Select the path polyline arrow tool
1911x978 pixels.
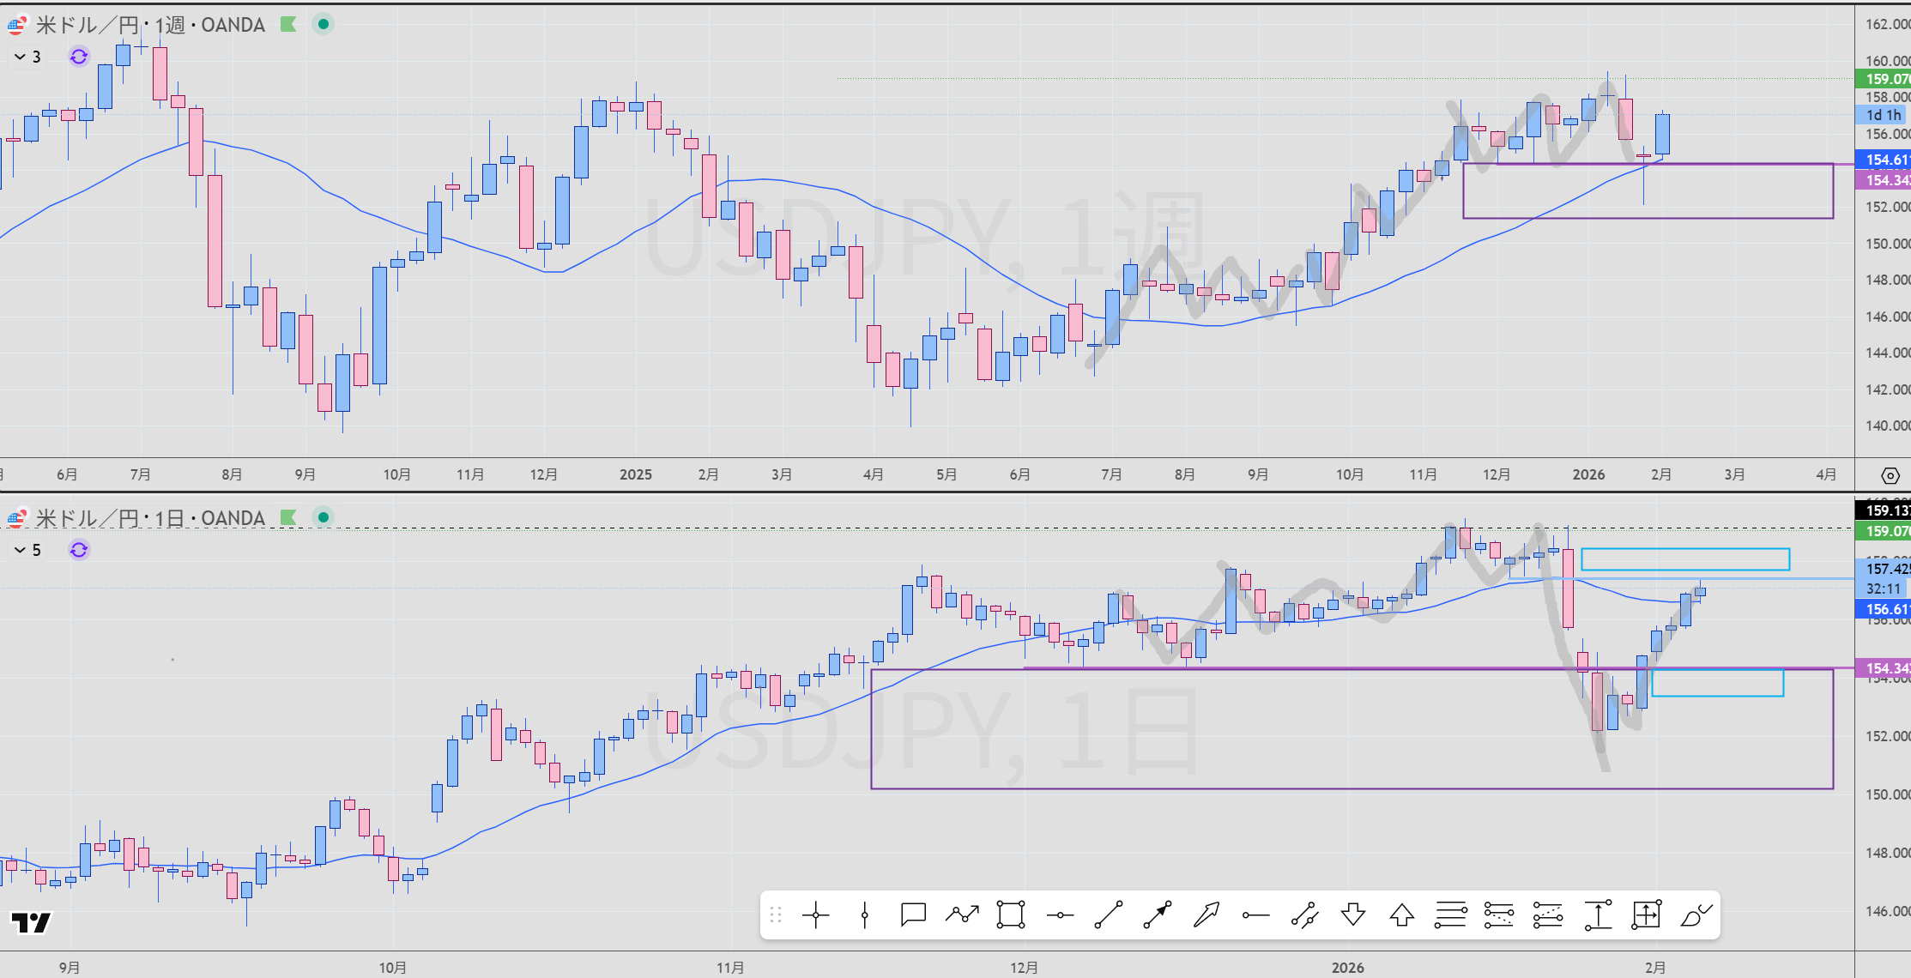(x=962, y=915)
